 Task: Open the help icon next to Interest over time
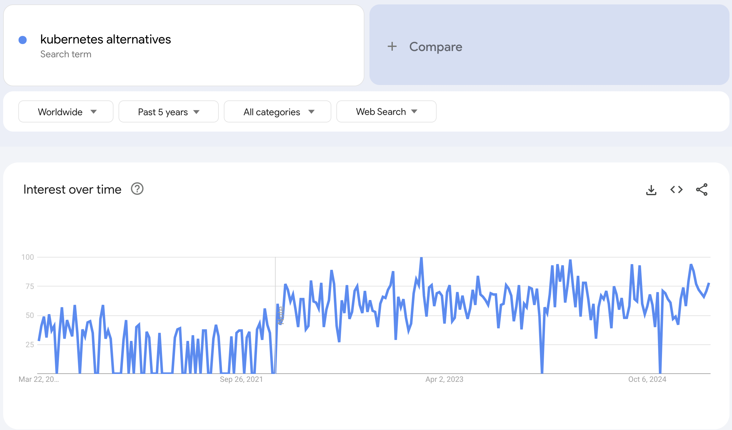tap(137, 189)
